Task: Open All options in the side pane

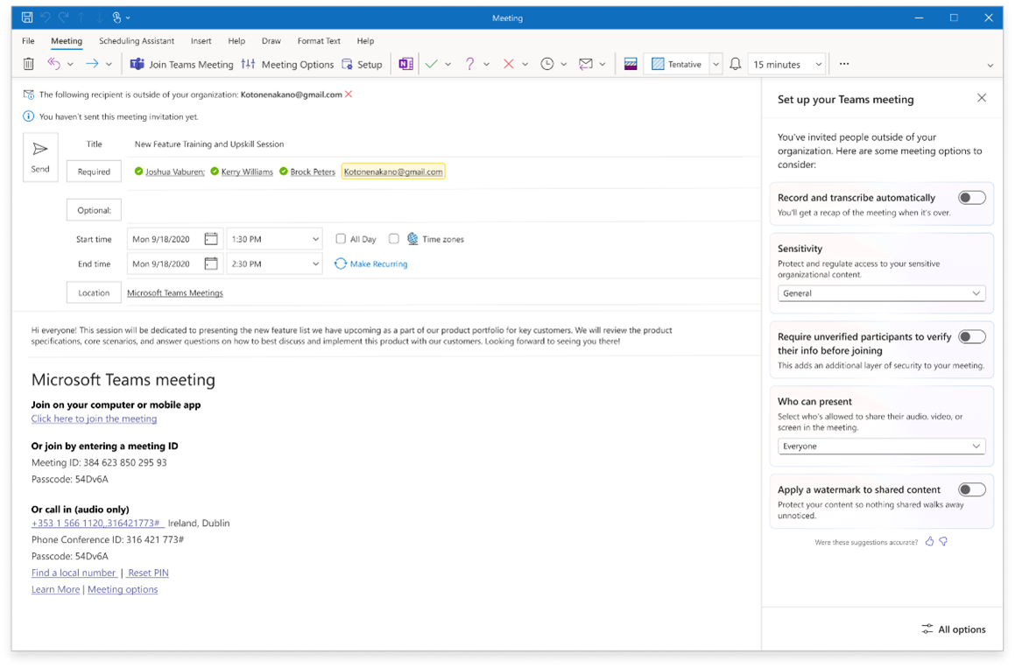Action: (954, 629)
